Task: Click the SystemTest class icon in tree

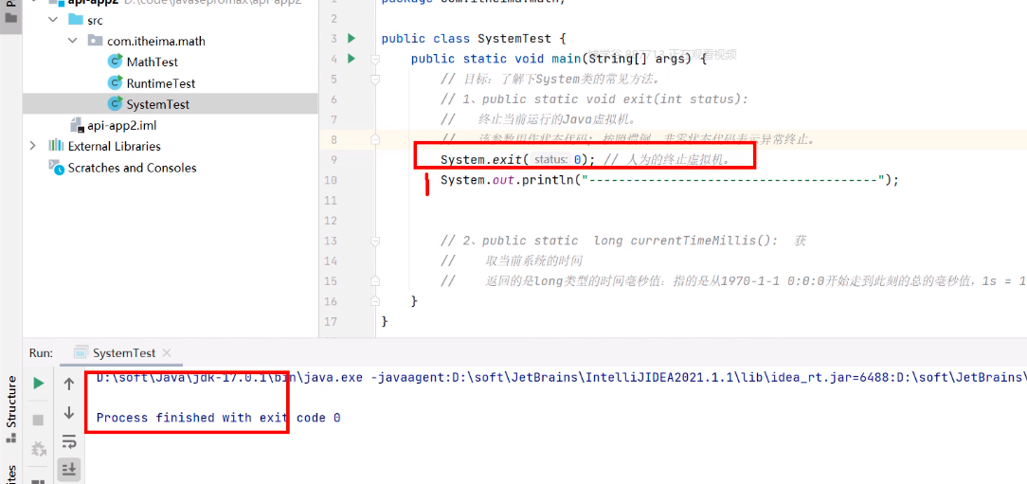Action: [x=116, y=104]
